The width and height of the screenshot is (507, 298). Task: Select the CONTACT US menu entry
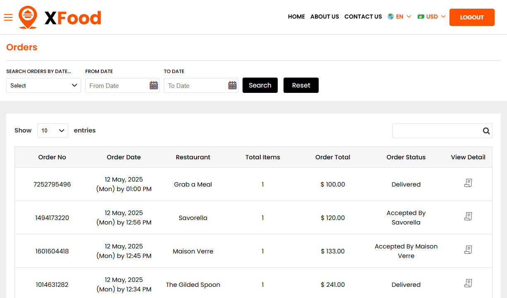pos(363,17)
